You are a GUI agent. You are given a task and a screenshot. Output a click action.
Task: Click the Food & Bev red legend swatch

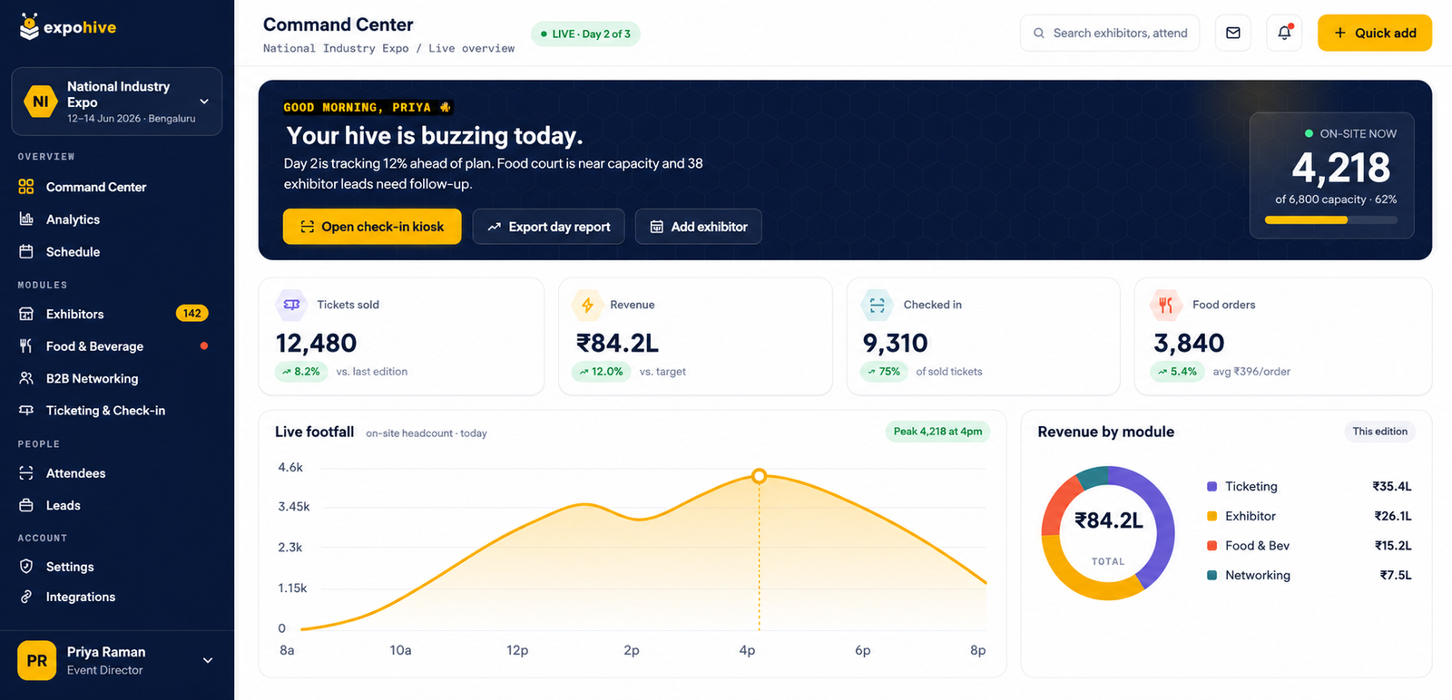tap(1212, 546)
